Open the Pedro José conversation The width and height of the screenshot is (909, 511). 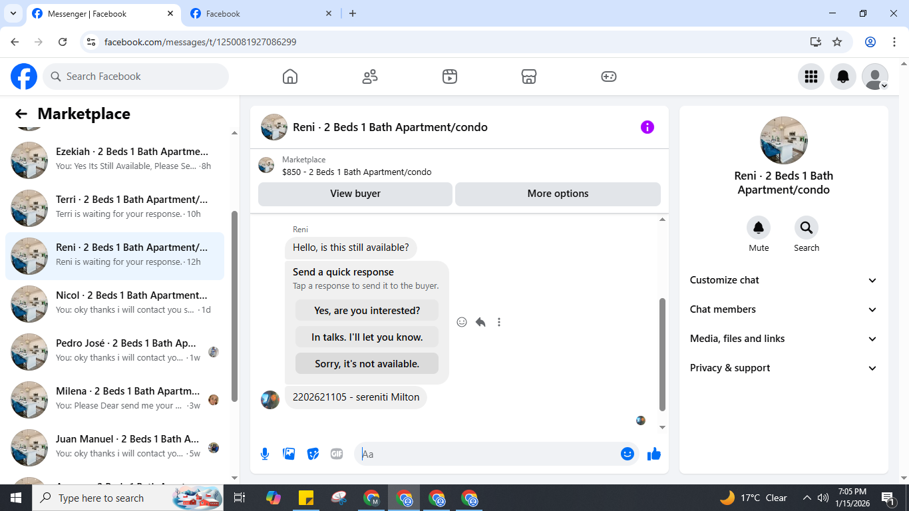[x=114, y=351]
